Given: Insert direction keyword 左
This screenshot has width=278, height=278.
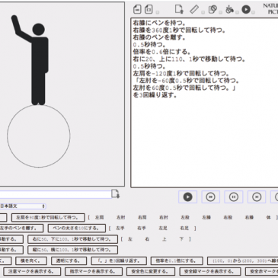Looking at the screenshot, I should coord(130,239).
